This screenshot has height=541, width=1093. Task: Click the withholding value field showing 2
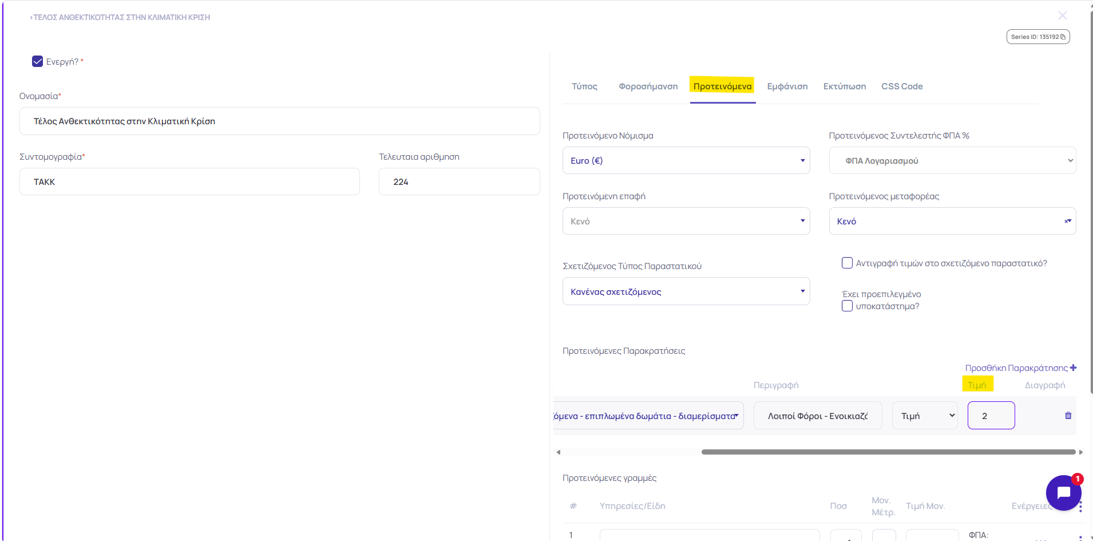[x=991, y=416]
